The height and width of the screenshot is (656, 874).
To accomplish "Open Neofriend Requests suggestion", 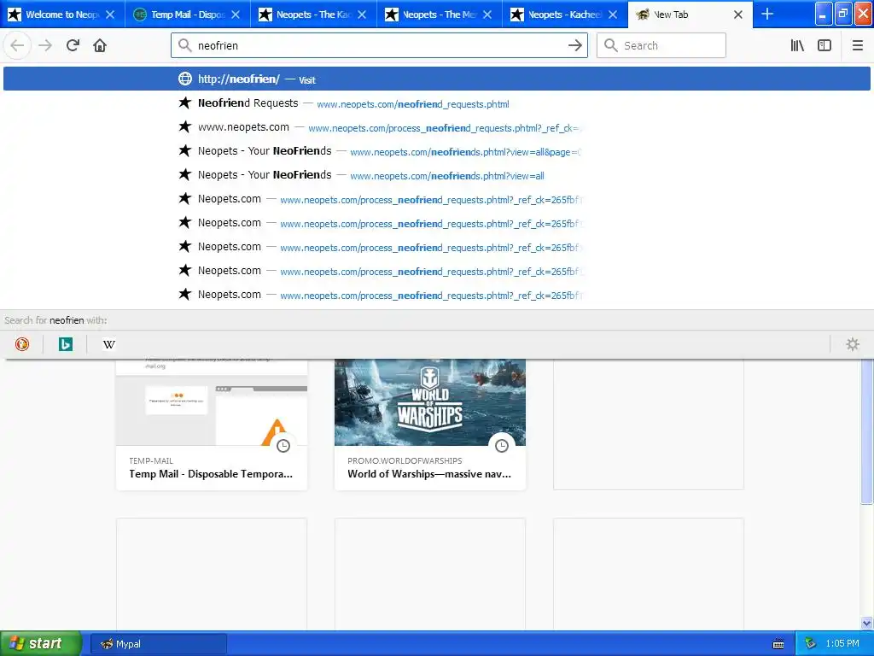I will tap(436, 103).
